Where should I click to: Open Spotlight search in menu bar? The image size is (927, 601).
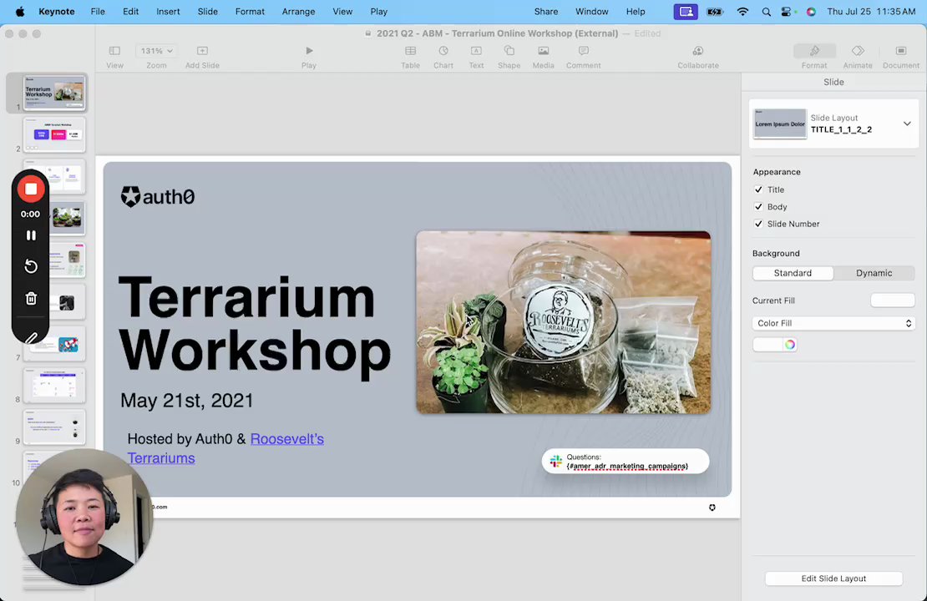[x=766, y=12]
